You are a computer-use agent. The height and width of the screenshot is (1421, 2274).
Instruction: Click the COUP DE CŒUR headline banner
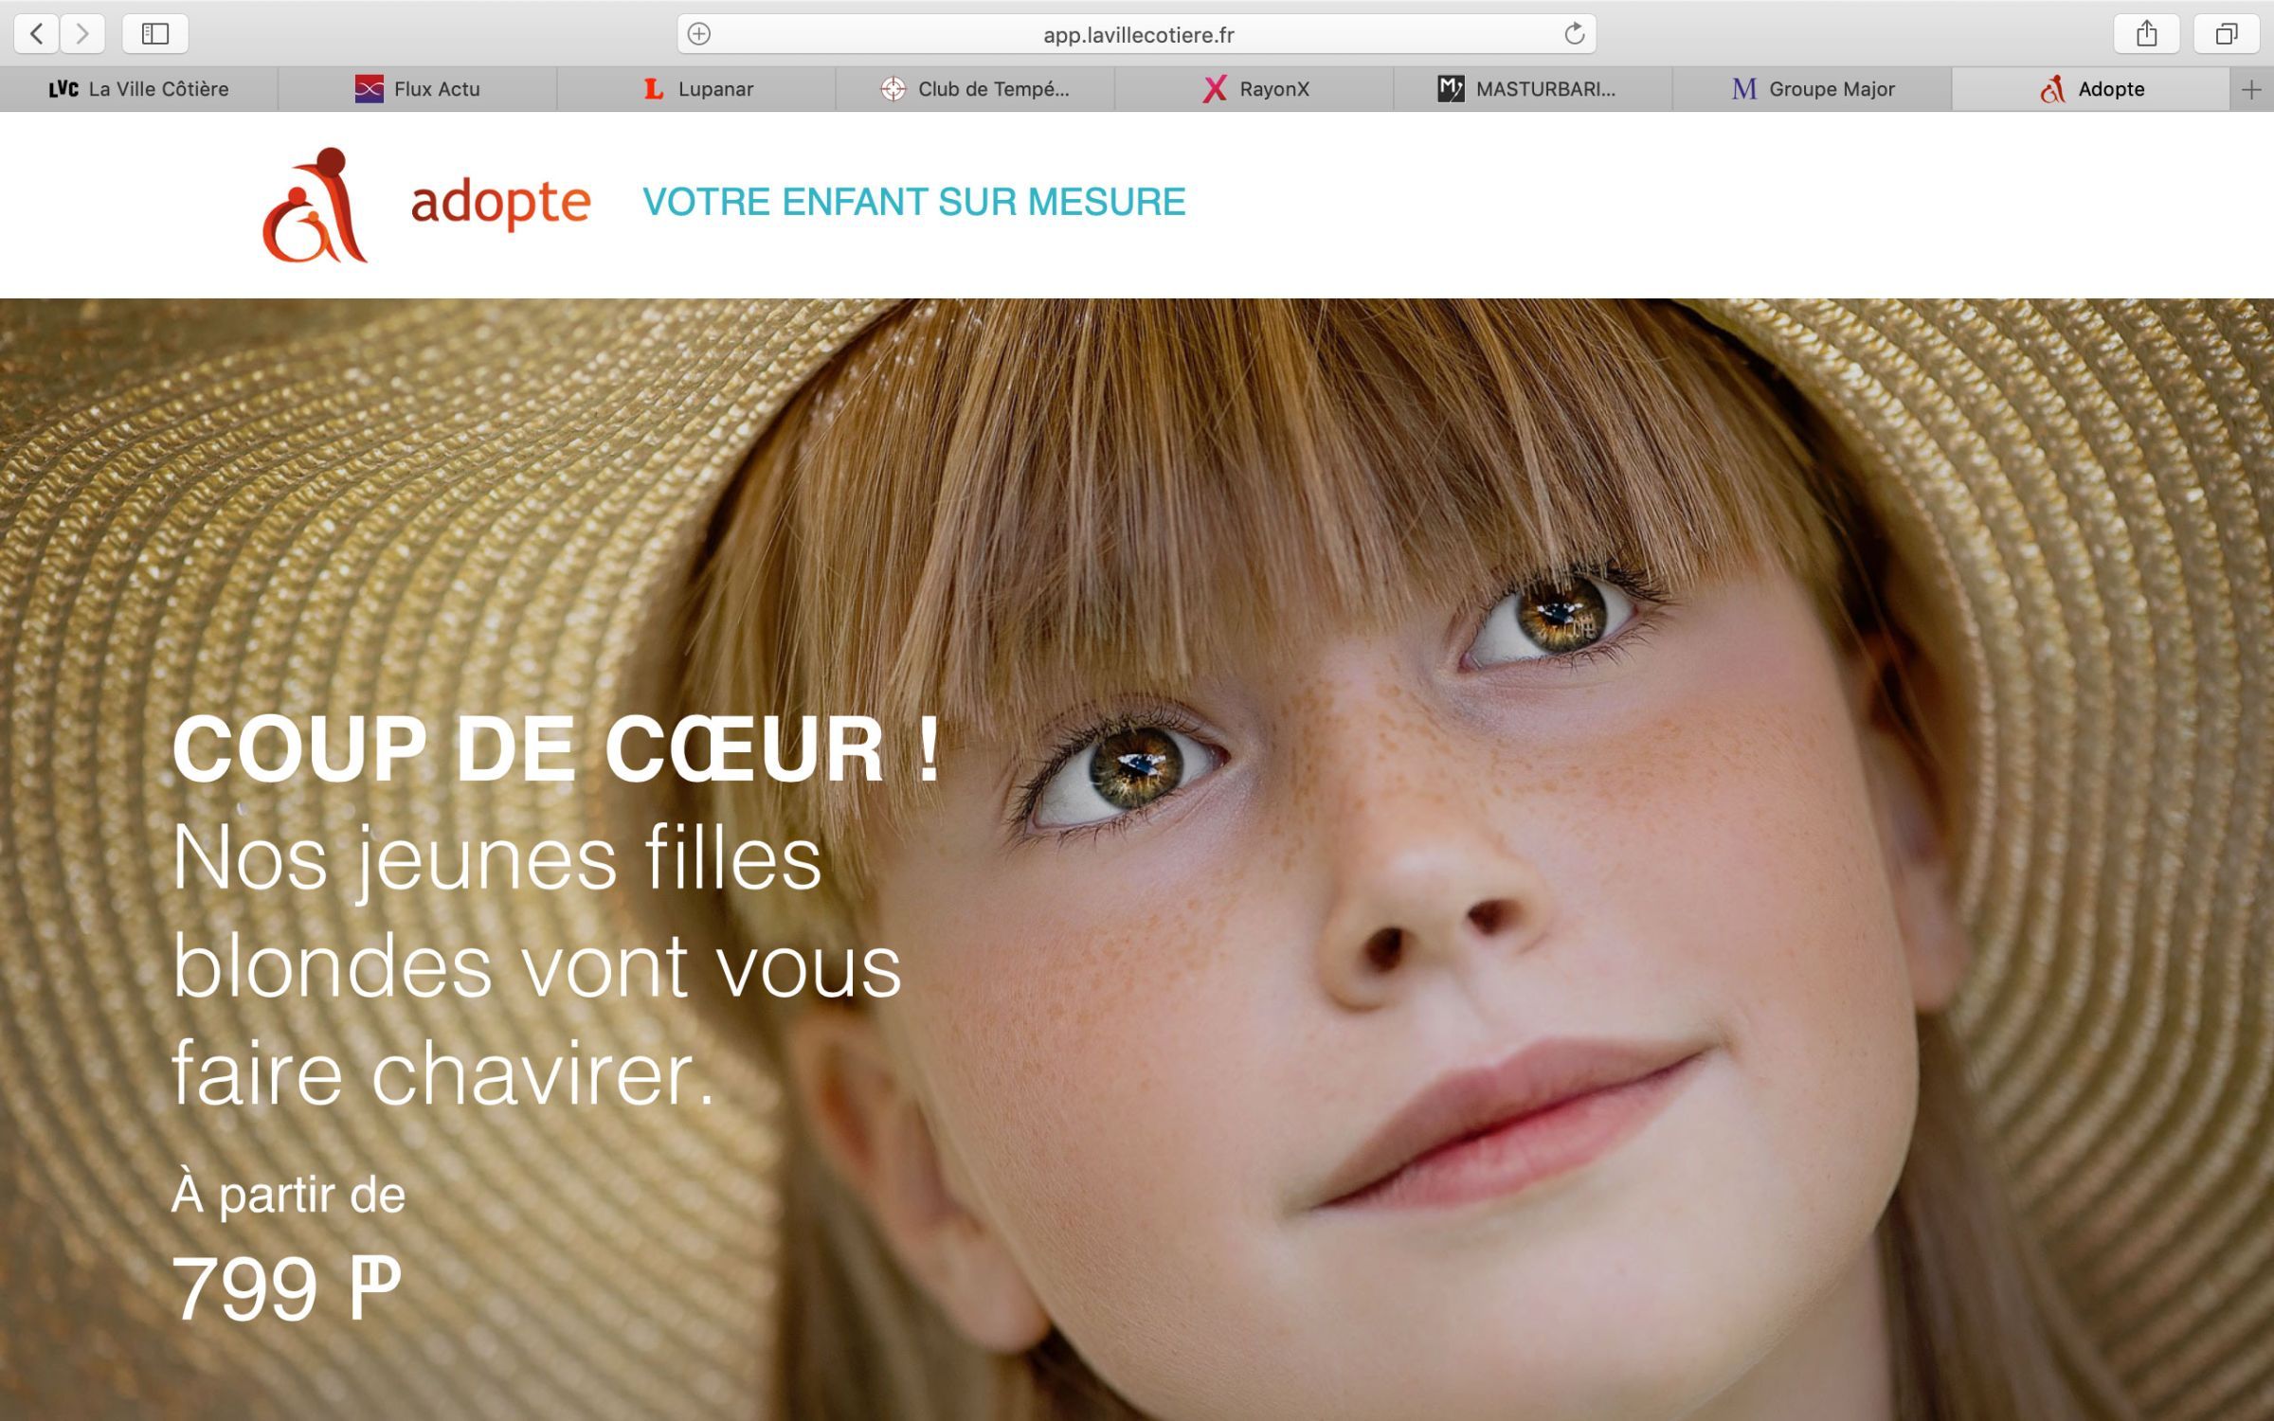click(557, 749)
